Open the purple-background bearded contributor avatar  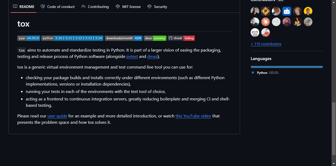287,22
